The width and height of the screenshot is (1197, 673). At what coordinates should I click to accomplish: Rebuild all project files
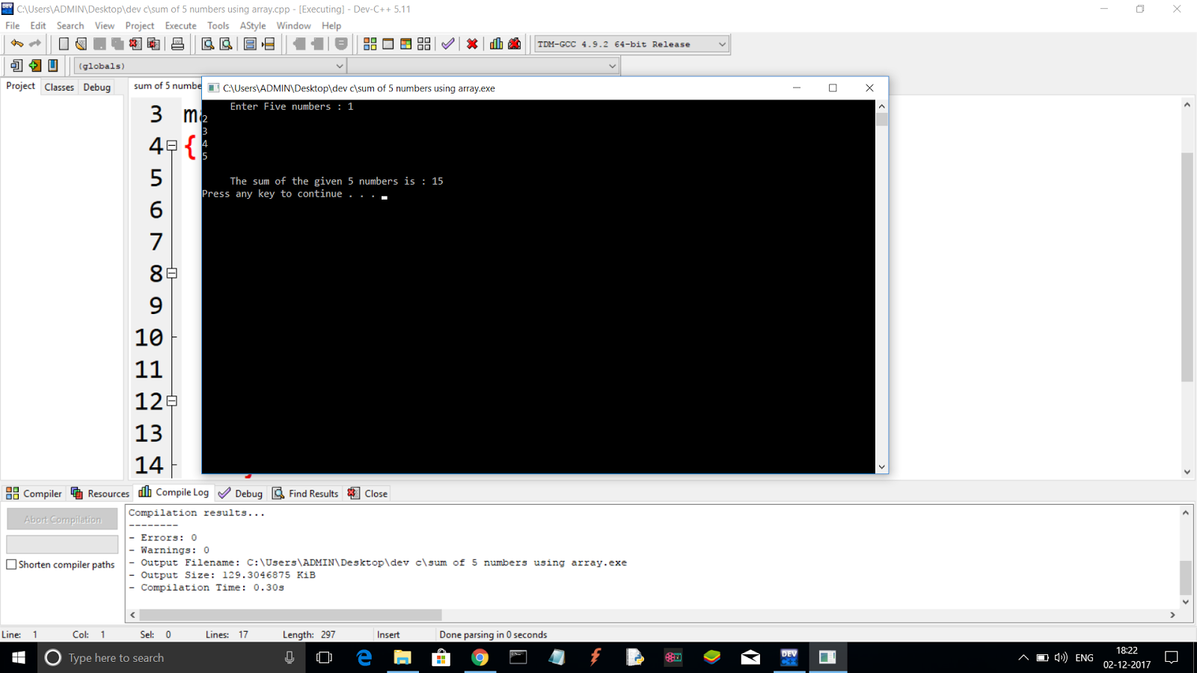click(x=423, y=43)
